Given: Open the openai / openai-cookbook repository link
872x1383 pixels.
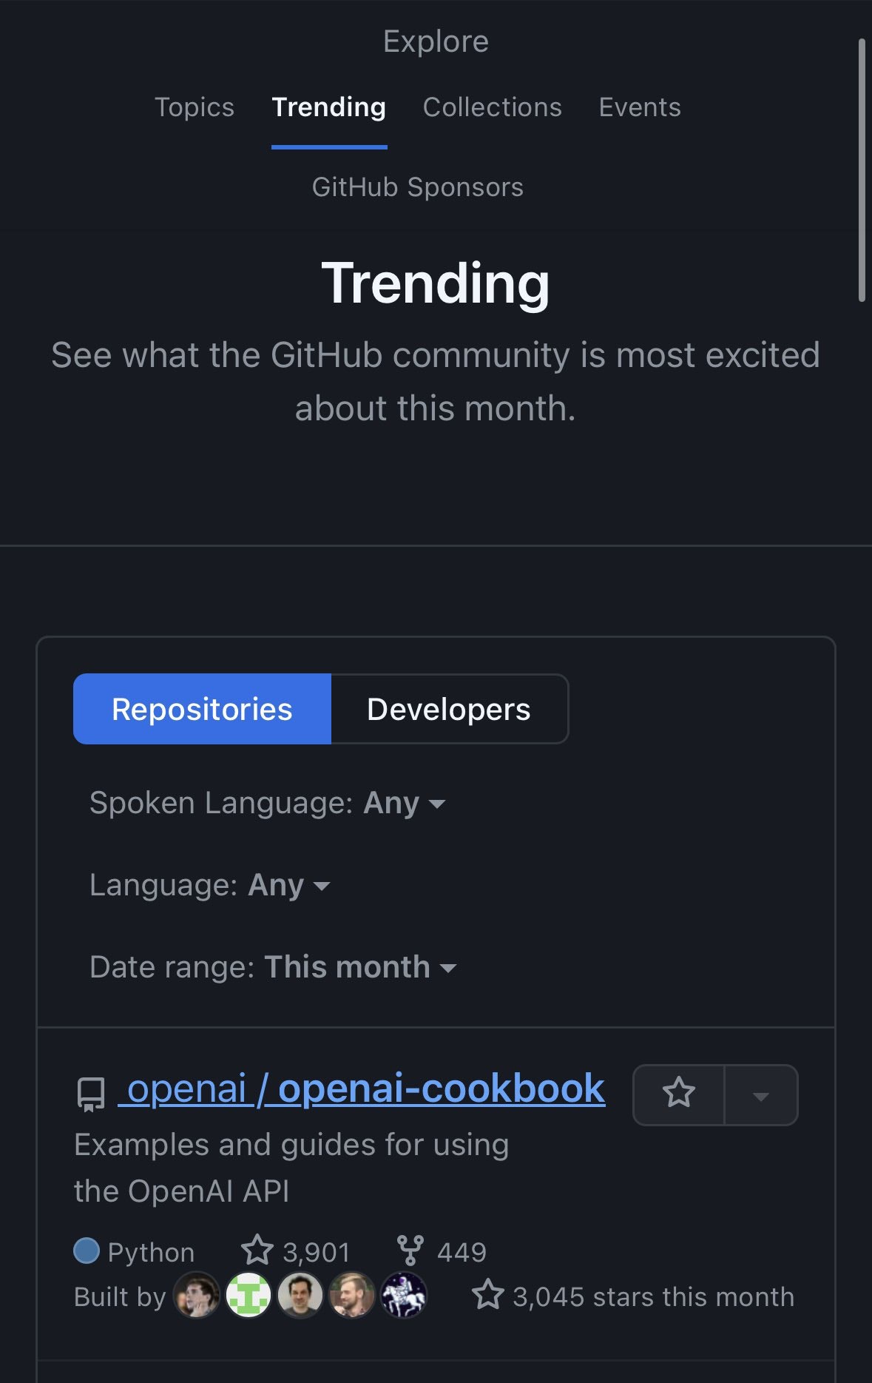Looking at the screenshot, I should (362, 1088).
